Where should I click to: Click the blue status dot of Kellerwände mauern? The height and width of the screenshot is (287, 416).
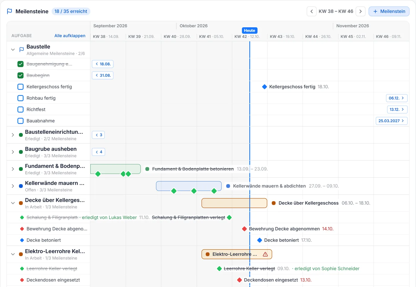(21, 186)
